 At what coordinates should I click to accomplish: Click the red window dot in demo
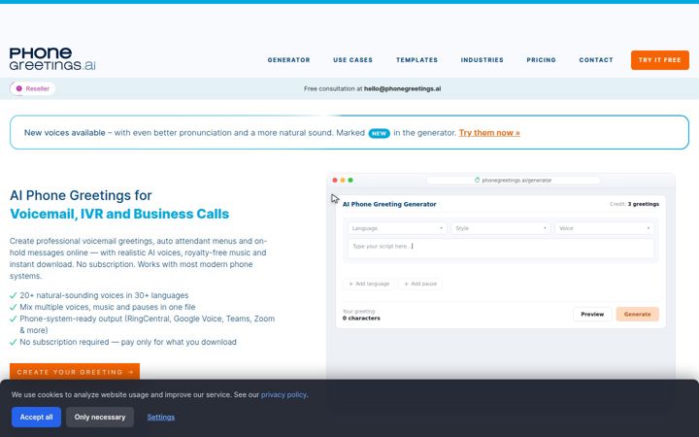(x=335, y=181)
